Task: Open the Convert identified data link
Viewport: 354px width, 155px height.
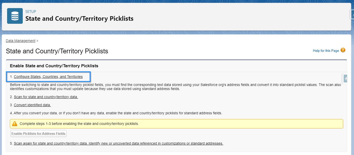Action: pyautogui.click(x=32, y=105)
